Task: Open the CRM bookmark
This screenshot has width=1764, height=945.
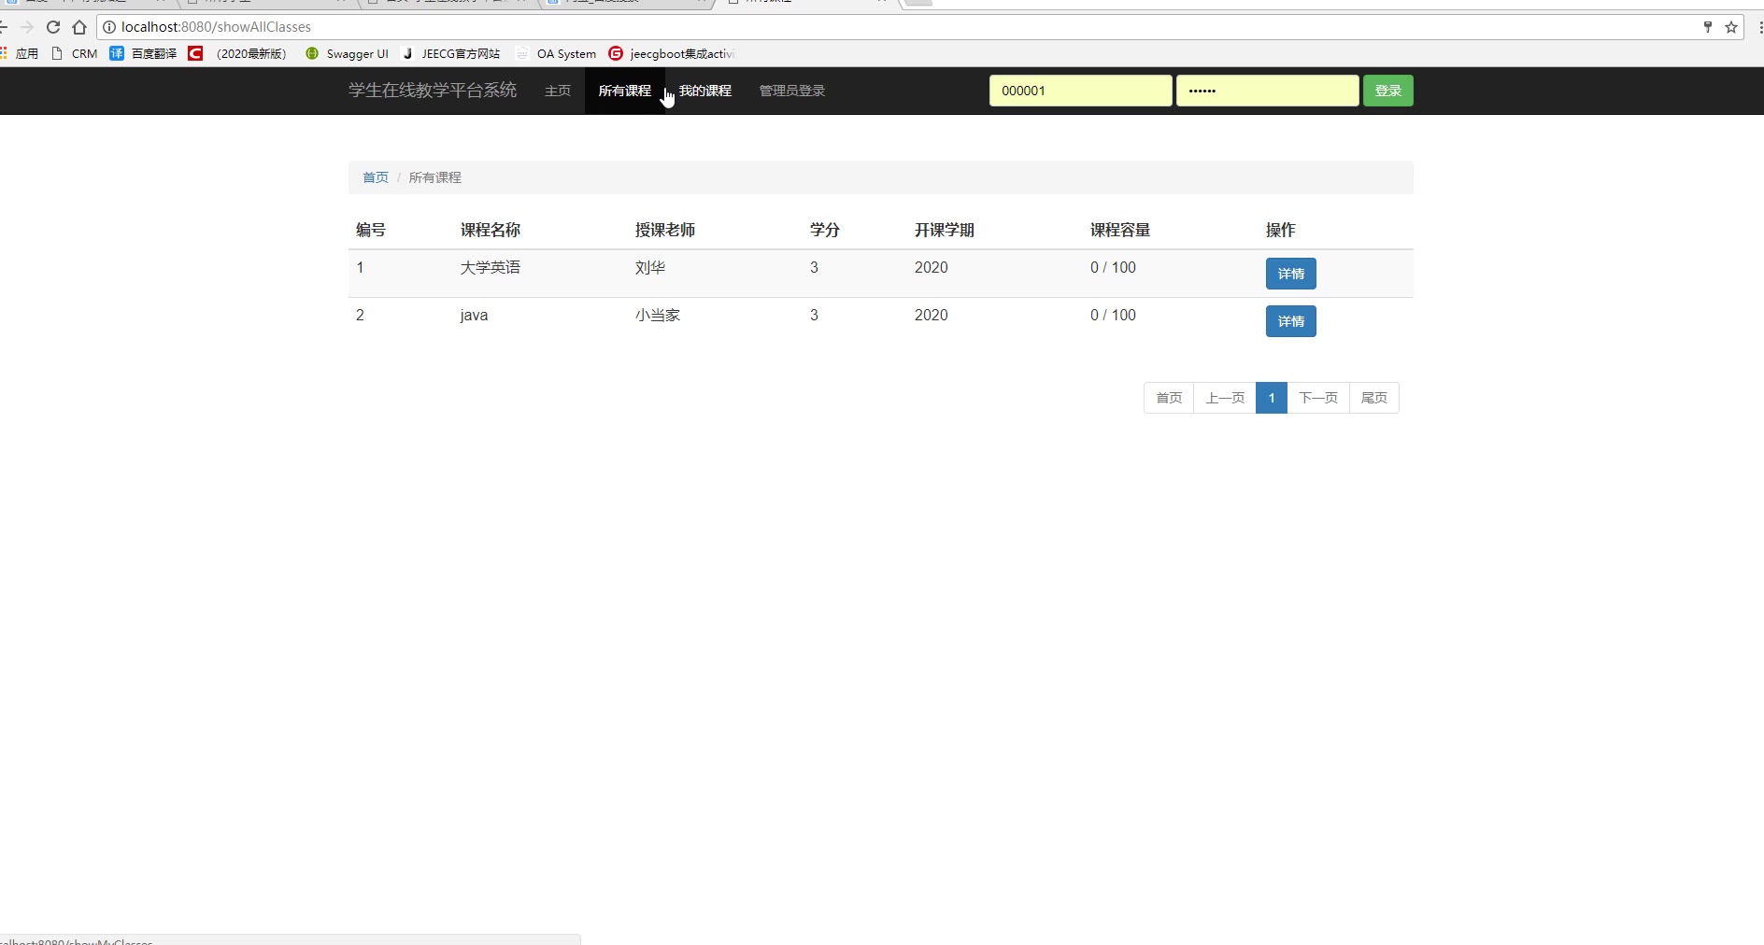Action: click(x=75, y=54)
